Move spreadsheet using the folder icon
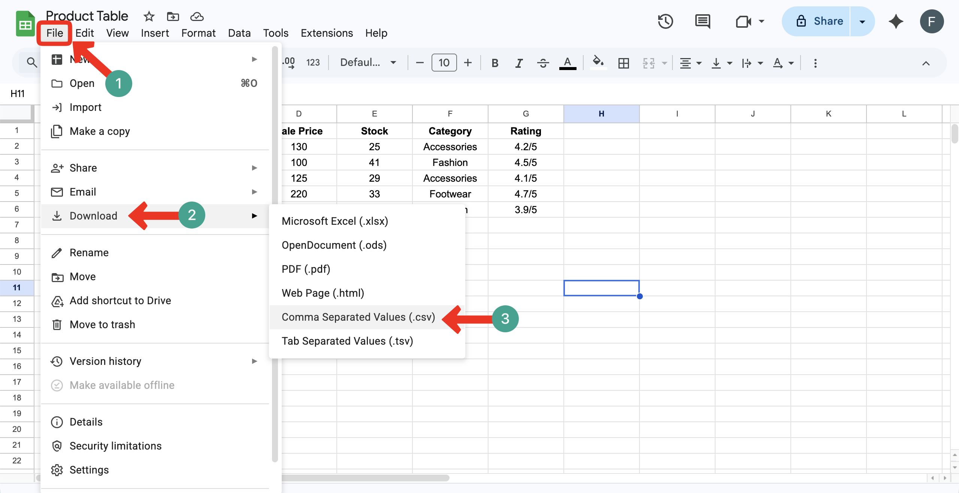Viewport: 959px width, 493px height. [x=173, y=16]
